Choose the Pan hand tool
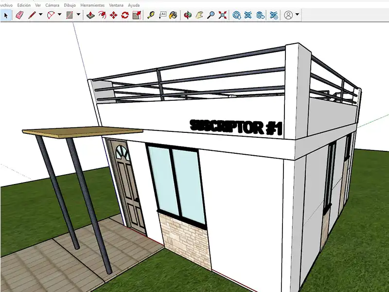This screenshot has width=389, height=292. tap(199, 15)
